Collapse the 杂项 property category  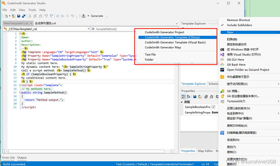pos(182,102)
